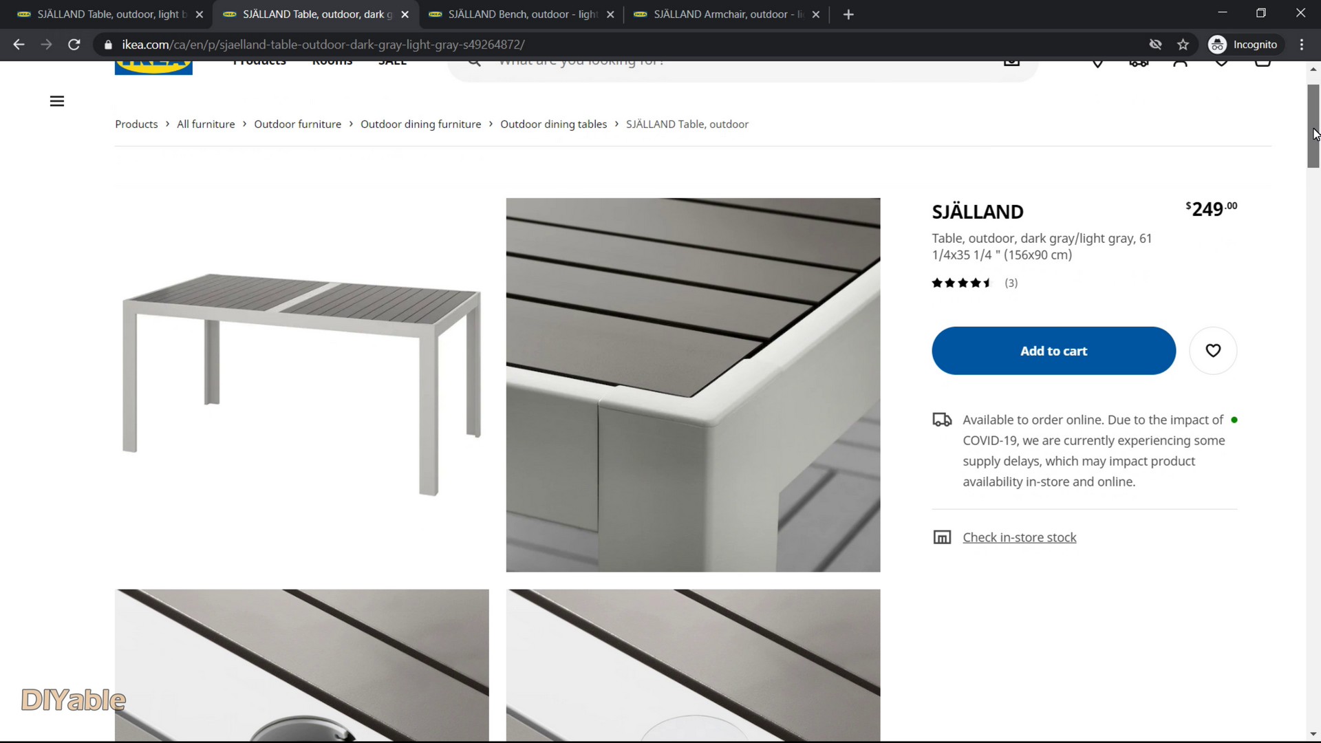Open the hamburger side menu
The image size is (1321, 743).
[57, 101]
